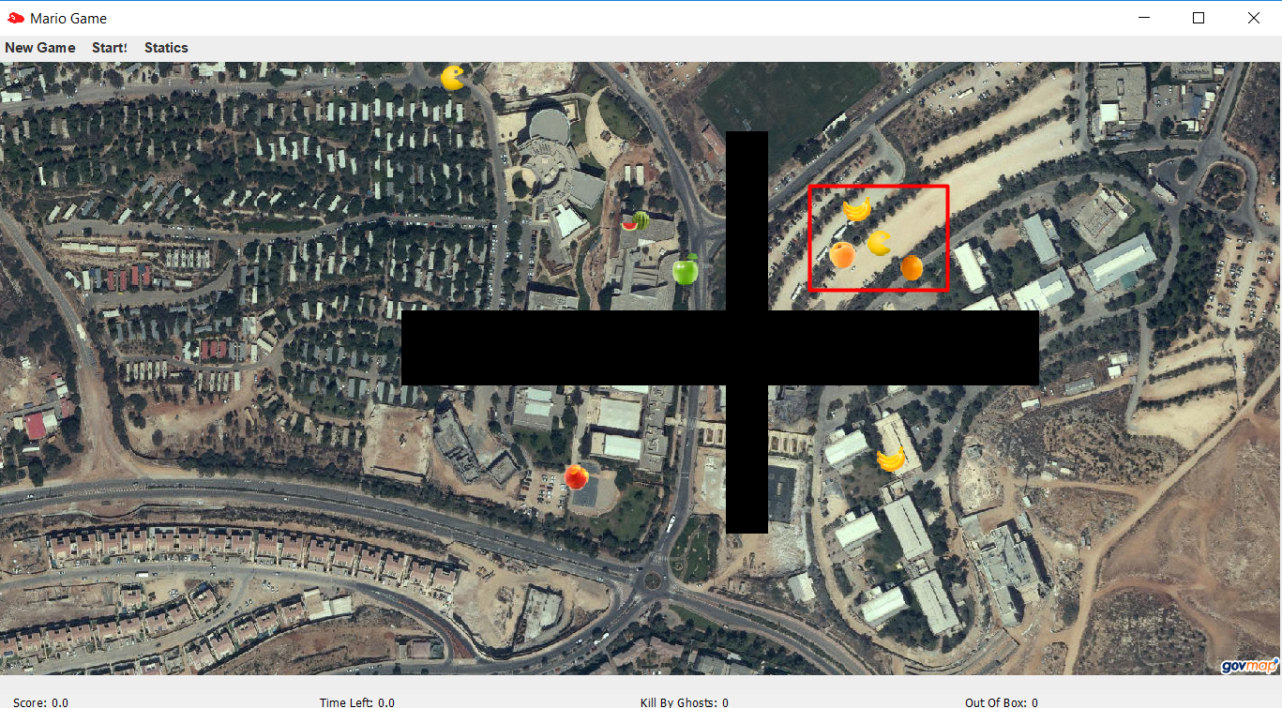Screen dimensions: 1282x708
Task: Click the Time Left: 0.0 status text
Action: [x=357, y=702]
